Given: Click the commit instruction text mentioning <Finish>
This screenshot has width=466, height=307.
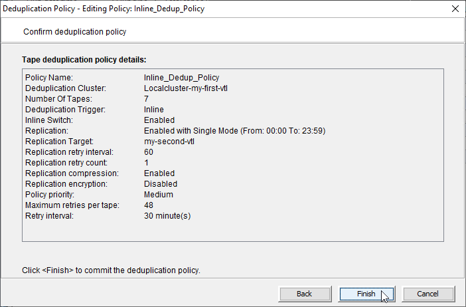Looking at the screenshot, I should click(111, 270).
